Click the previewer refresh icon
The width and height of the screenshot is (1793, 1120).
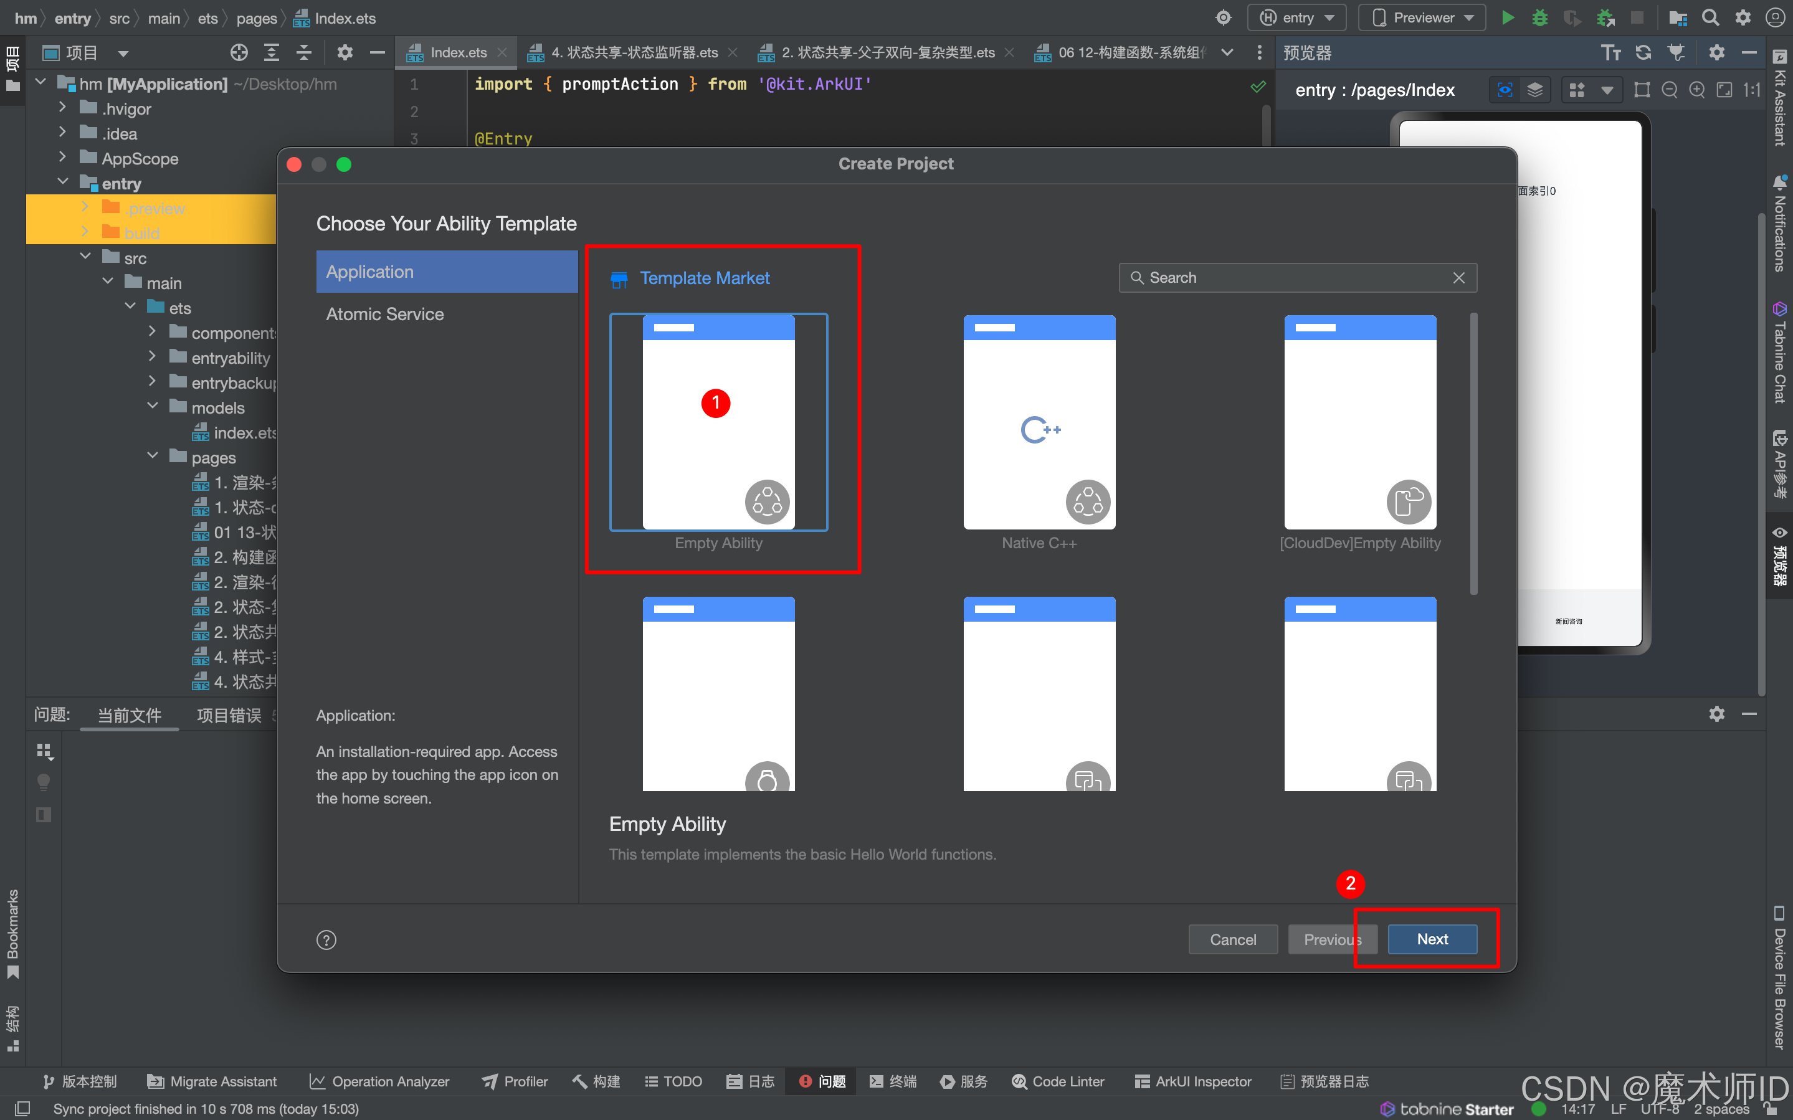click(1643, 52)
